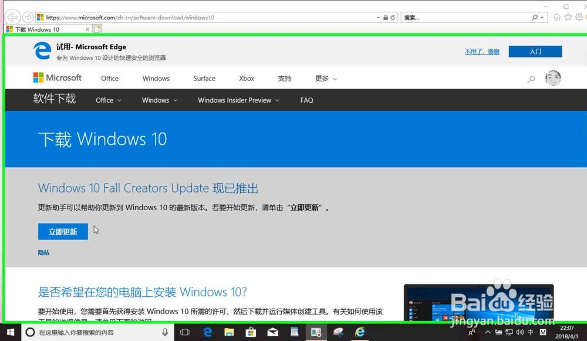The image size is (587, 341).
Task: Click the search magnifier in the Microsoft navbar
Action: (x=531, y=78)
